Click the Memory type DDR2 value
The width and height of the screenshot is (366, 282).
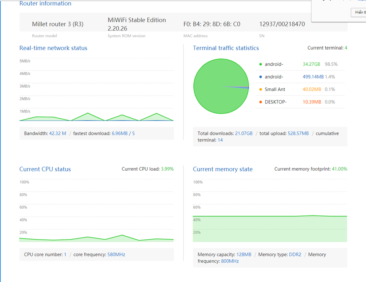tap(295, 255)
